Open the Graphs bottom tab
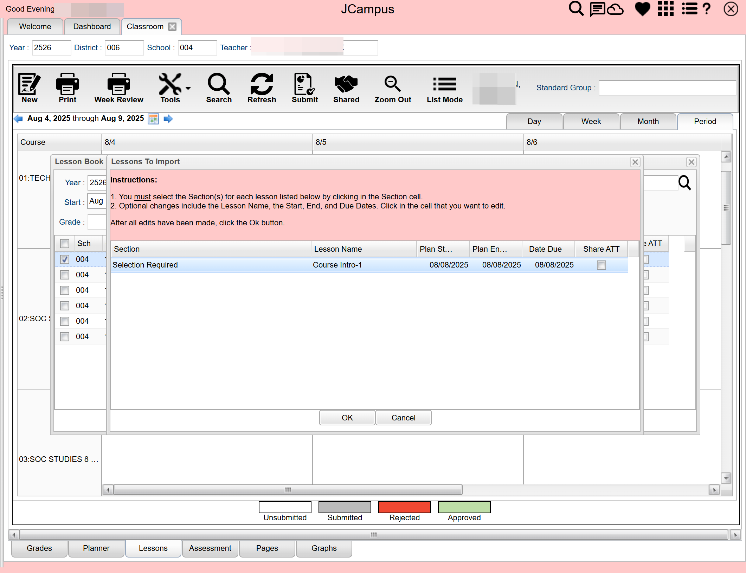This screenshot has height=573, width=746. pos(324,548)
